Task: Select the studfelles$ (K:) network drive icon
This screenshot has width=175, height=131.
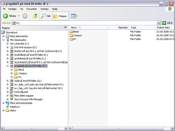Action: (12, 55)
